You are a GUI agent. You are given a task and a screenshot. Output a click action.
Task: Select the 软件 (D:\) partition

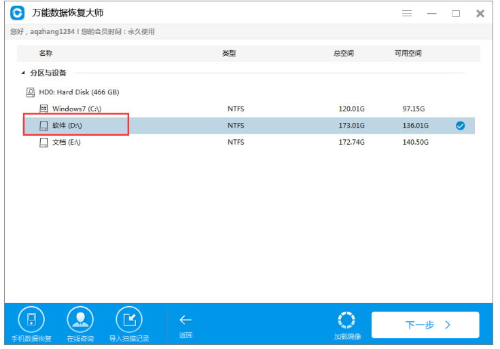point(67,126)
